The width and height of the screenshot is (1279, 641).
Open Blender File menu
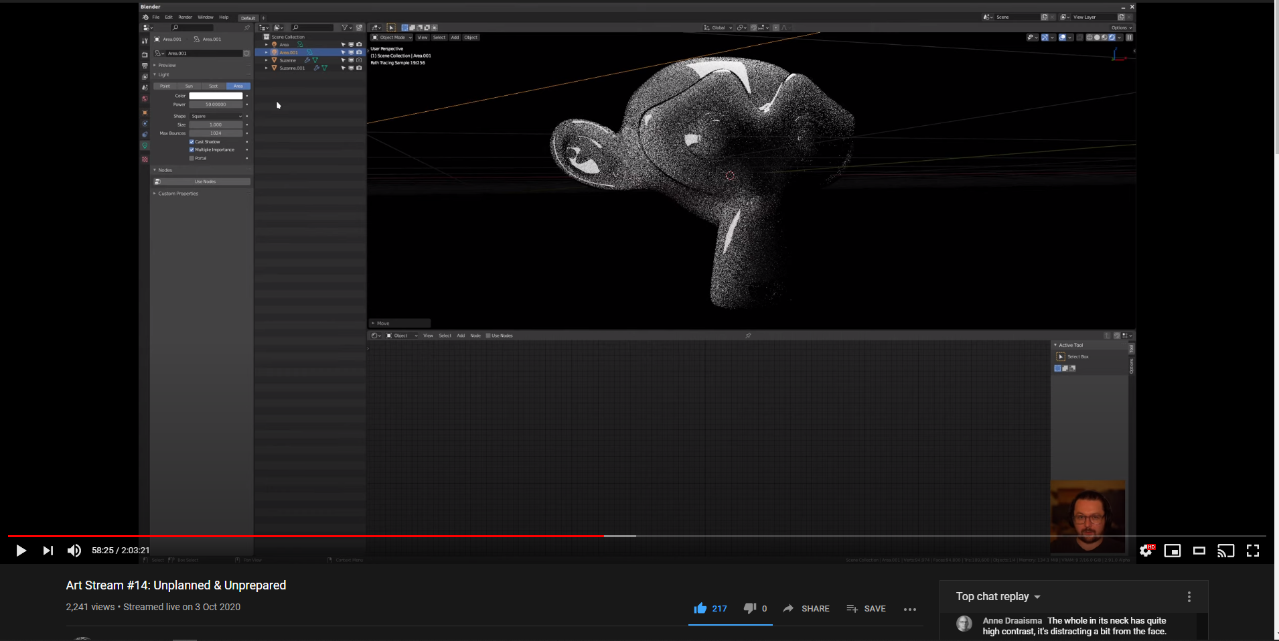coord(156,17)
